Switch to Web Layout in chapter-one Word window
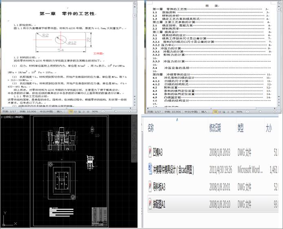This screenshot has height=229, width=283. pyautogui.click(x=79, y=111)
